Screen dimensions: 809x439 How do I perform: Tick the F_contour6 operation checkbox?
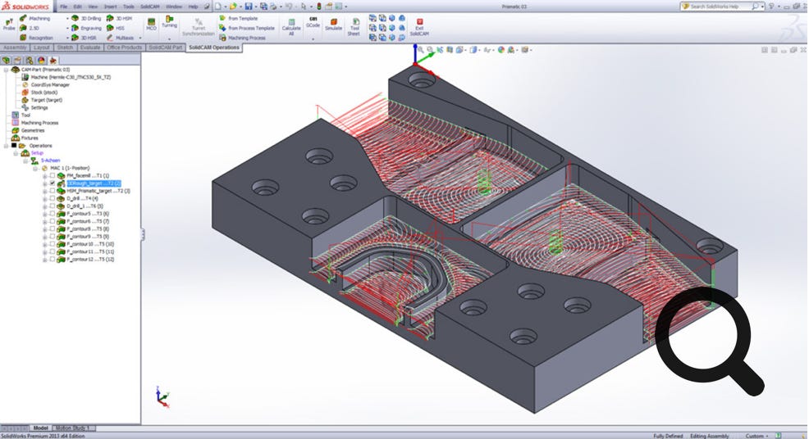53,221
